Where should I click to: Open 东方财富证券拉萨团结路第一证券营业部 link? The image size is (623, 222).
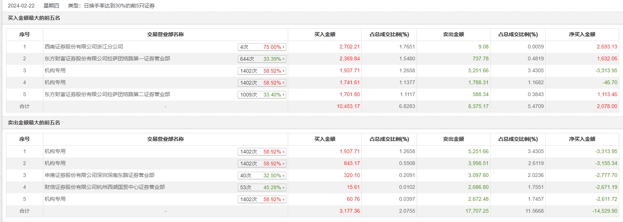(107, 58)
